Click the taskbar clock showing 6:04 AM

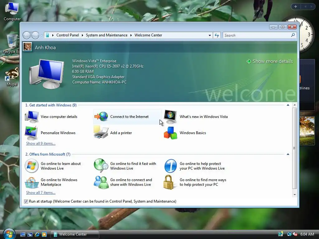pos(307,234)
